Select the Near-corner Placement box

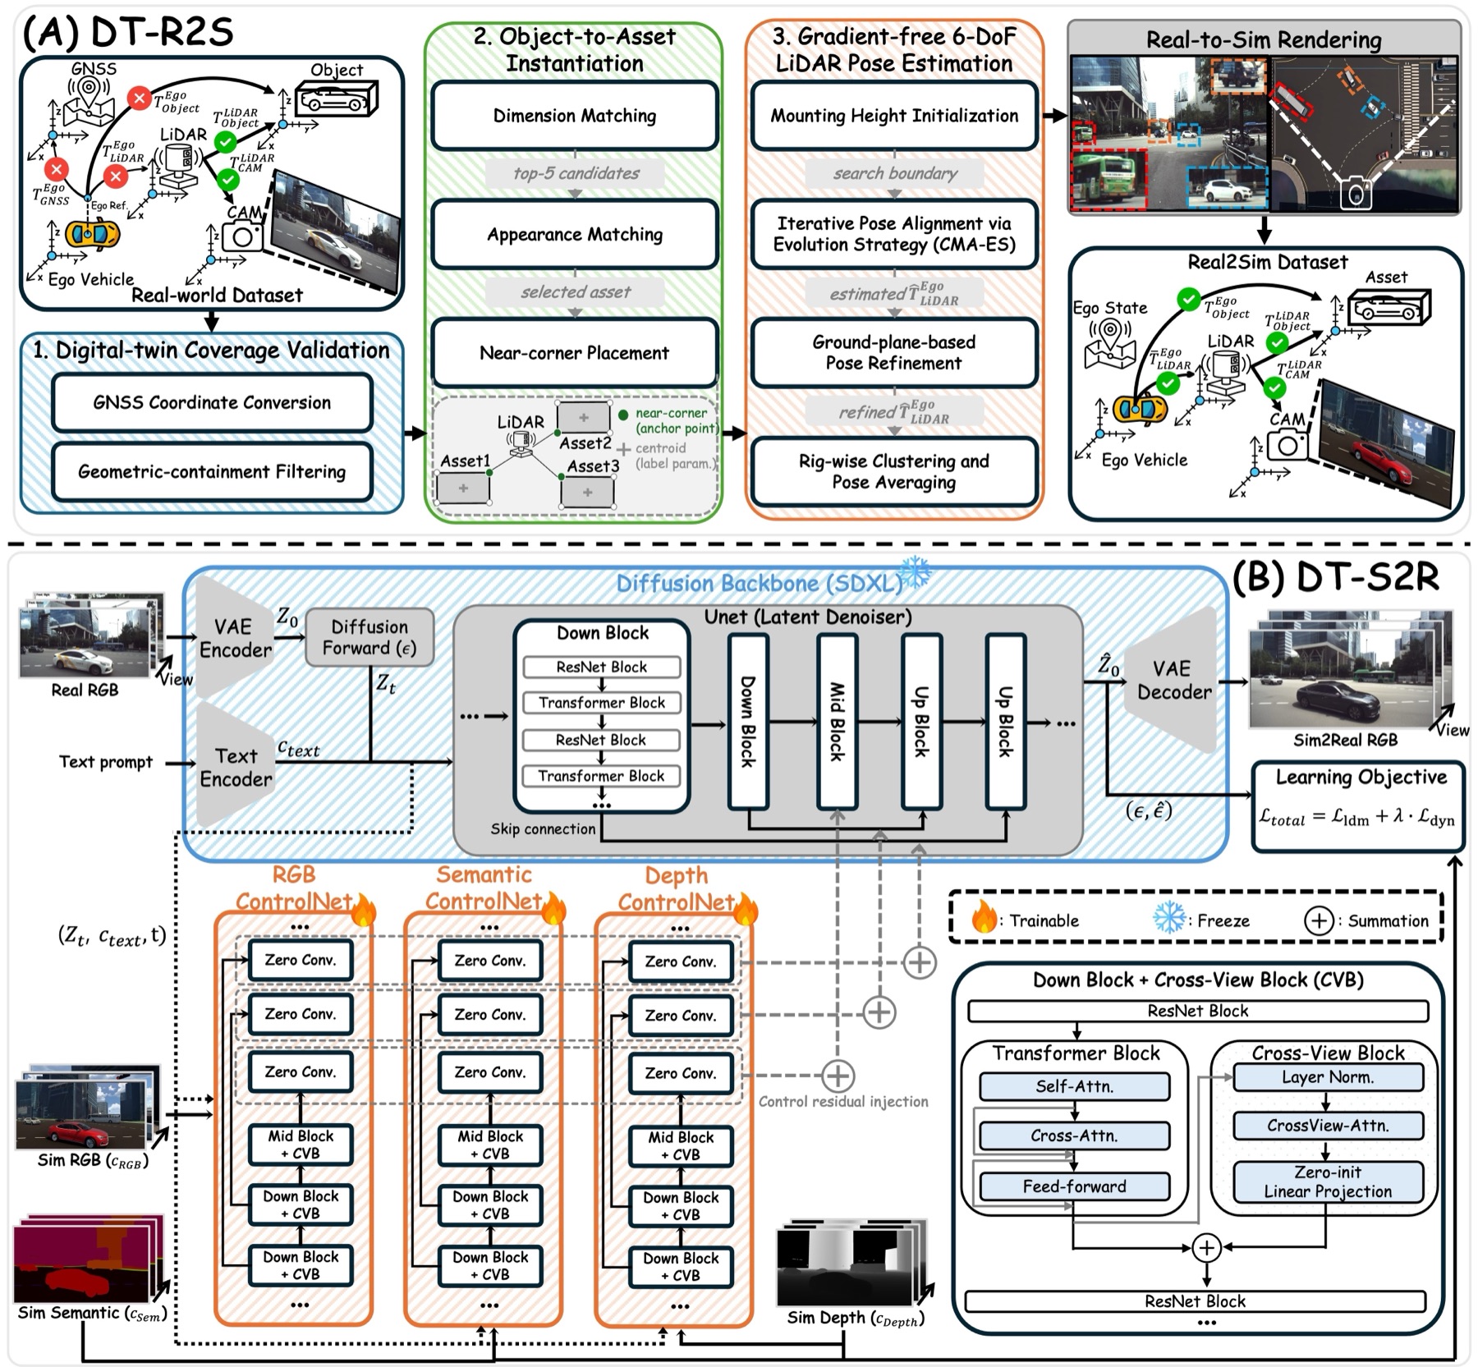[x=575, y=353]
